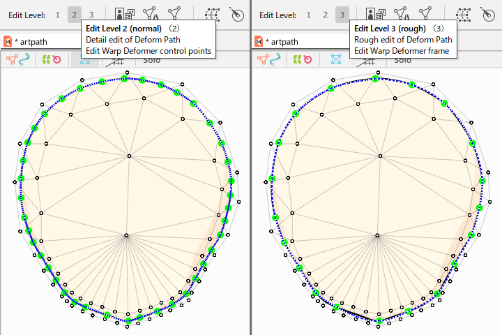Click automatic mesh generator icon in left toolbar
This screenshot has height=335, width=502.
coord(174,14)
